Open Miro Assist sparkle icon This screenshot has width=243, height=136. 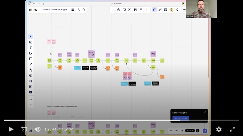pyautogui.click(x=205, y=131)
